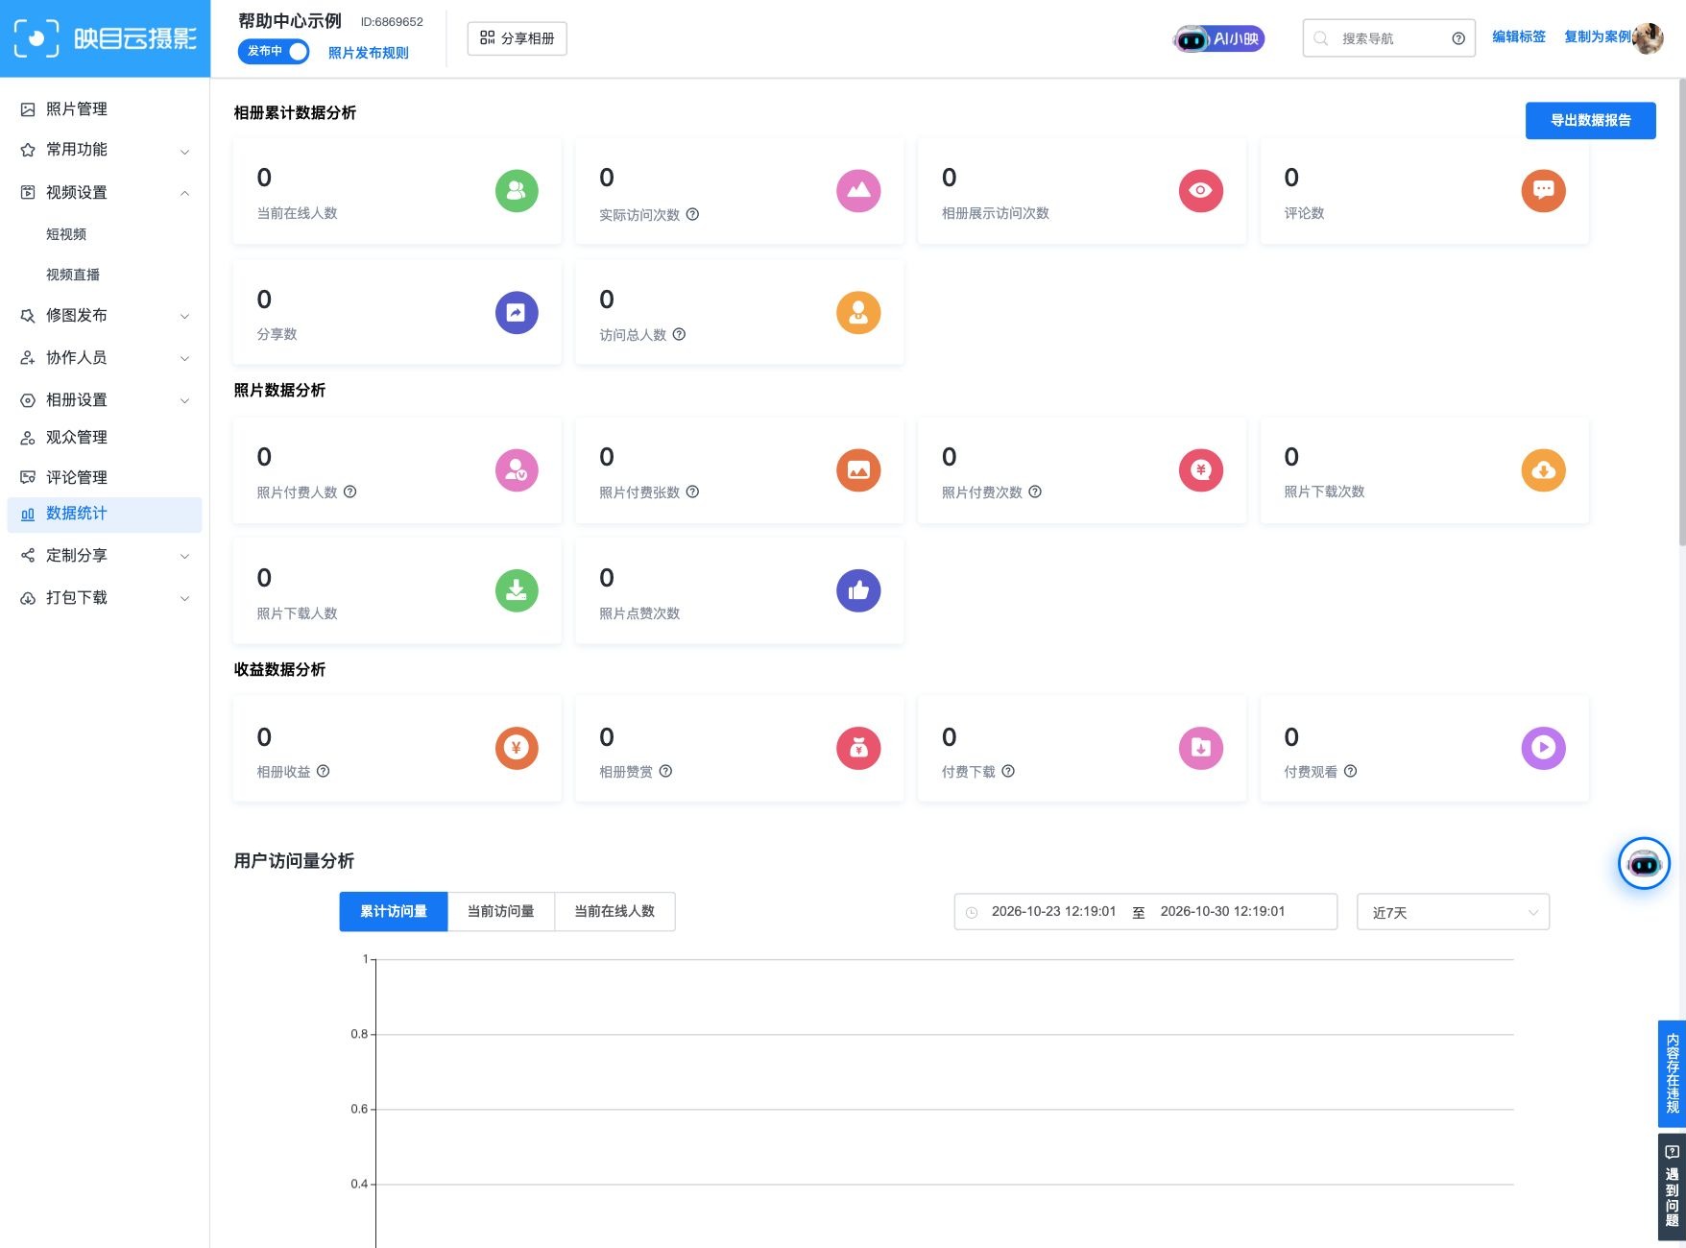Click the help icon beside 实际访问次数
1686x1248 pixels.
pyautogui.click(x=692, y=214)
